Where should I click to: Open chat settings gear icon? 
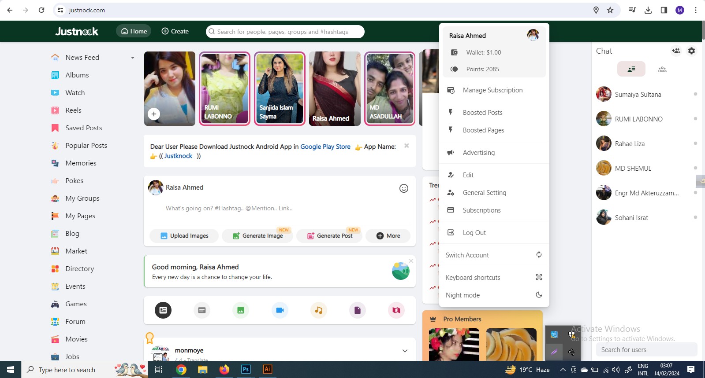pyautogui.click(x=691, y=51)
